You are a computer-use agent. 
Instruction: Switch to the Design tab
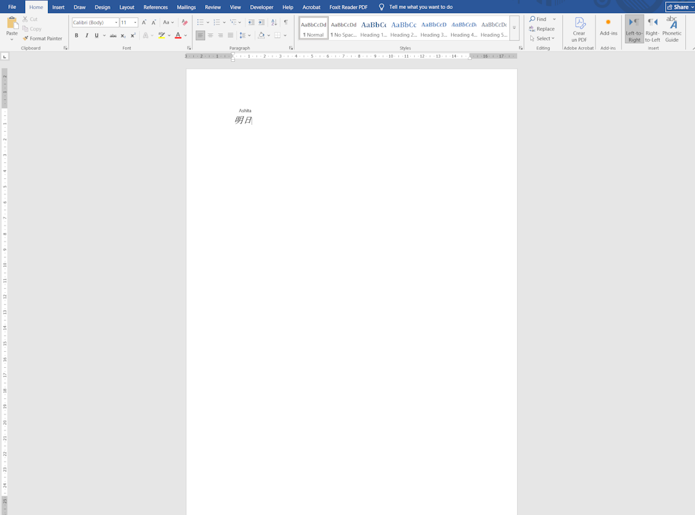(x=102, y=7)
